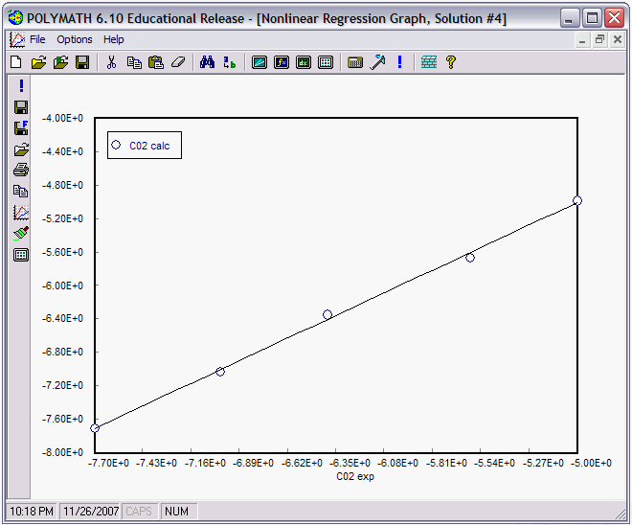Click the C02 calc legend box
Image resolution: width=632 pixels, height=525 pixels.
tap(144, 146)
